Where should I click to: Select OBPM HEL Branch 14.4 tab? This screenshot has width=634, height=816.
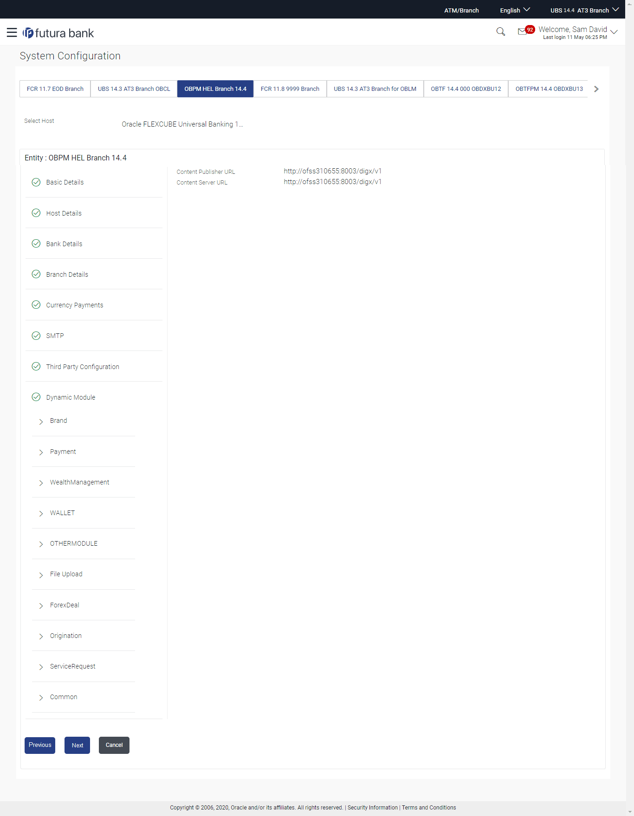click(x=215, y=89)
